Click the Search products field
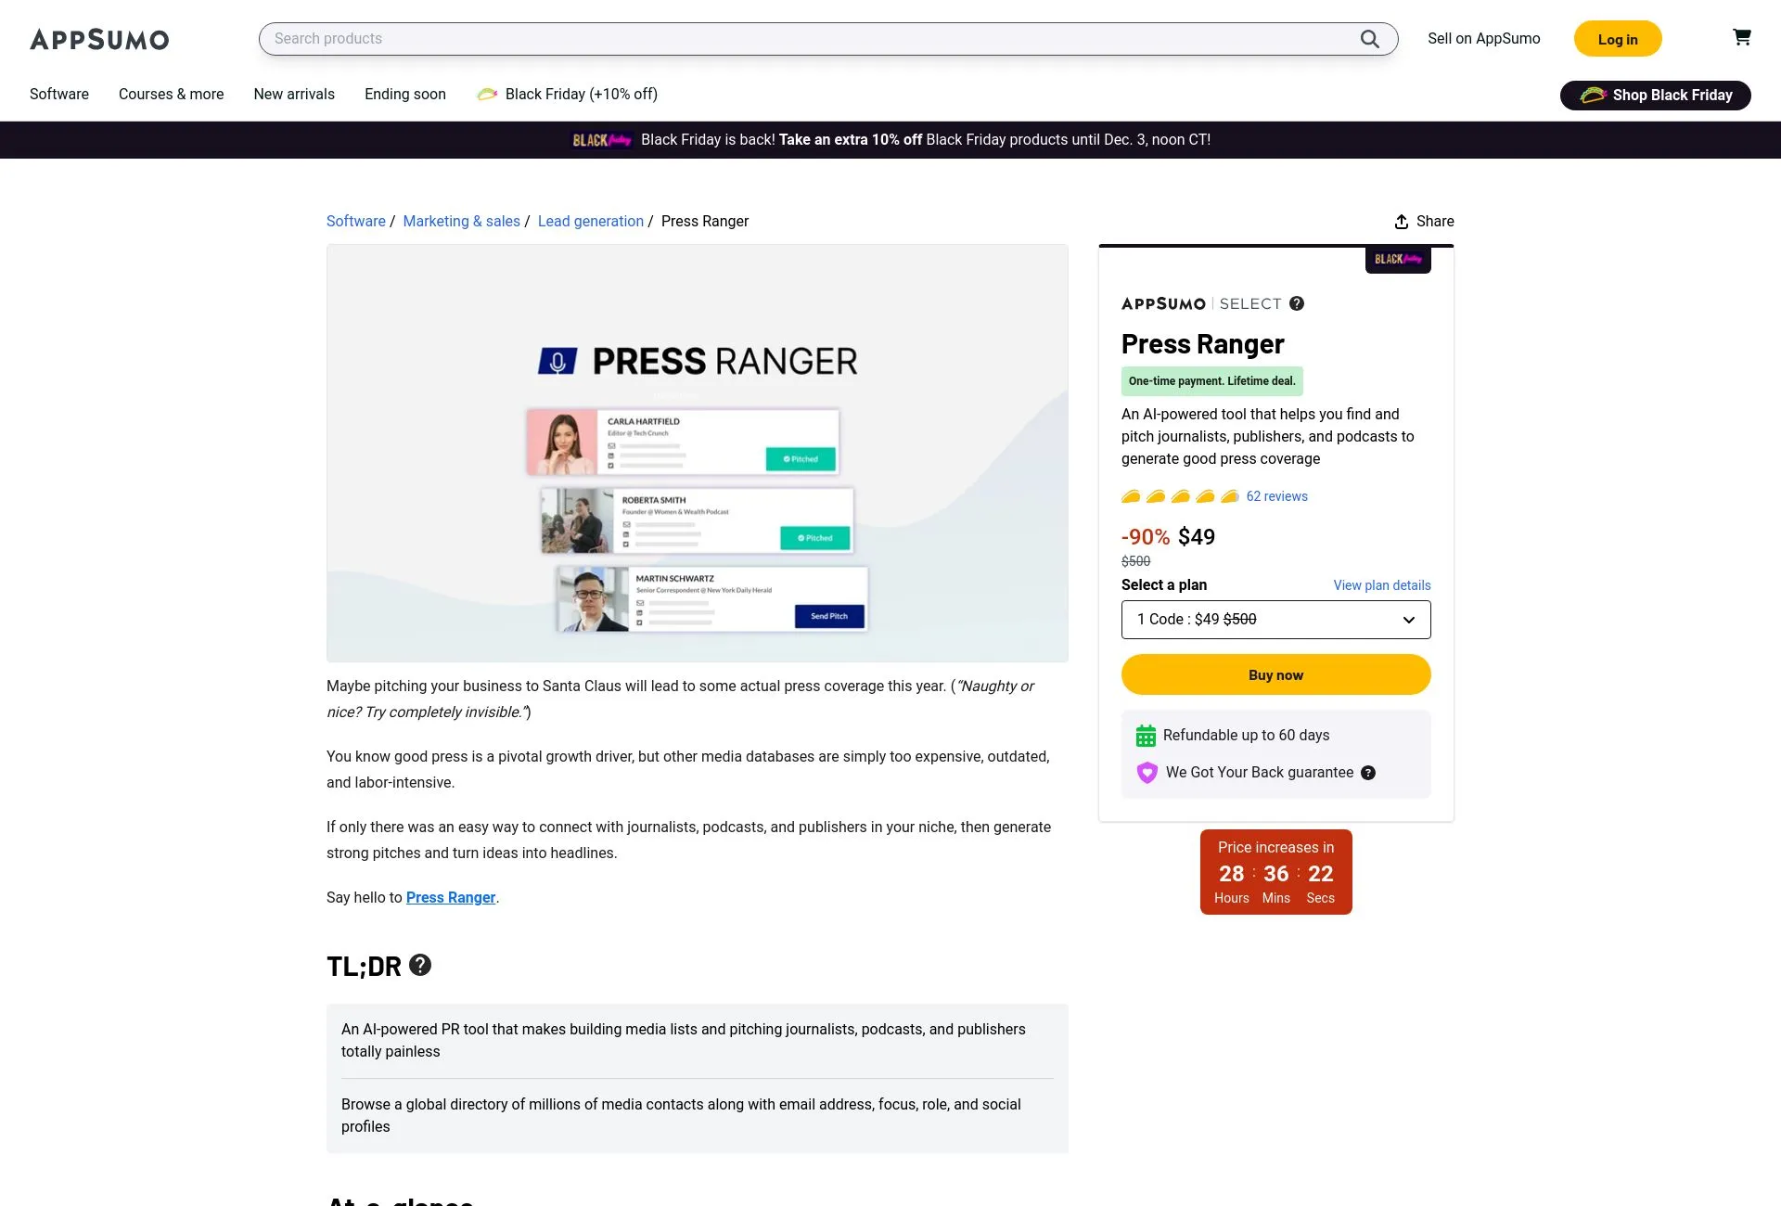Image resolution: width=1781 pixels, height=1206 pixels. tap(807, 39)
